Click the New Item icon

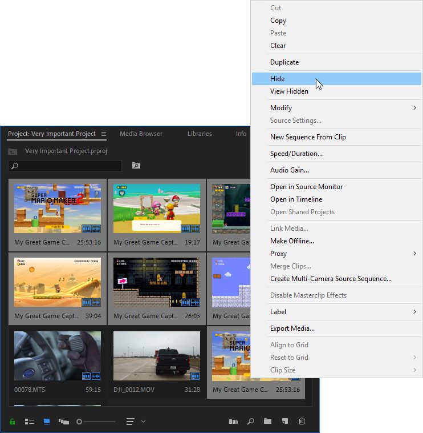(x=284, y=422)
